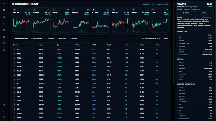Image resolution: width=216 pixels, height=121 pixels.
Task: Toggle star for QRI table row
Action: point(14,109)
